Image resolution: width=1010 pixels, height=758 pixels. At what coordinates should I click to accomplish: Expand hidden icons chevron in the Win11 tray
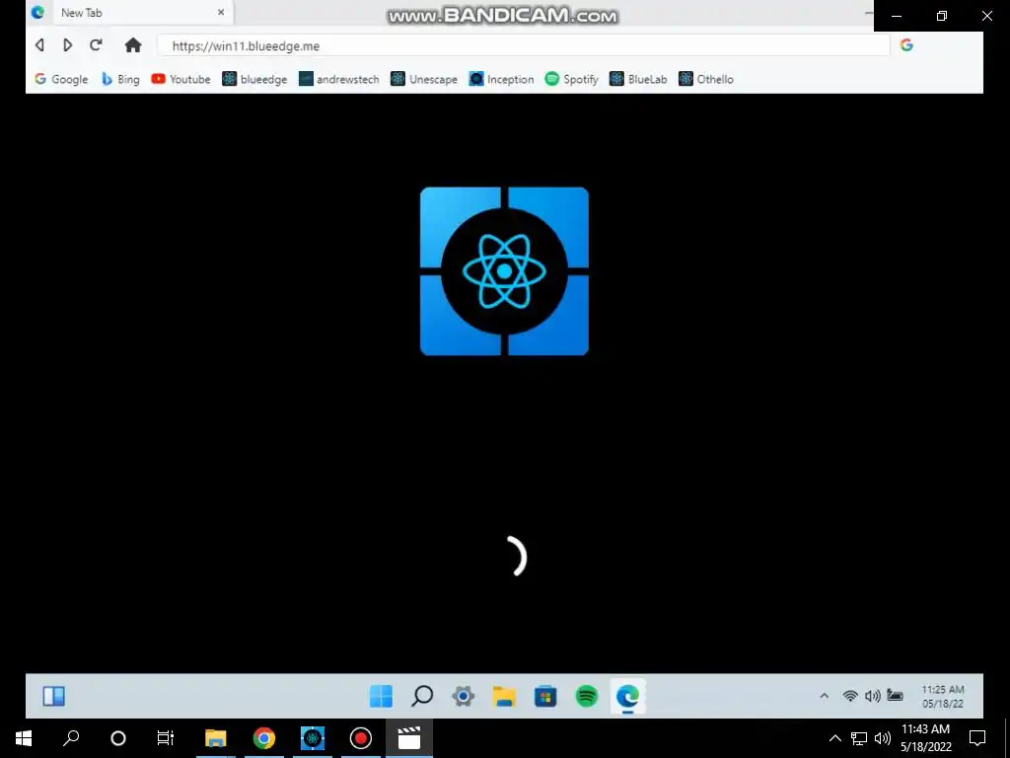click(x=824, y=696)
